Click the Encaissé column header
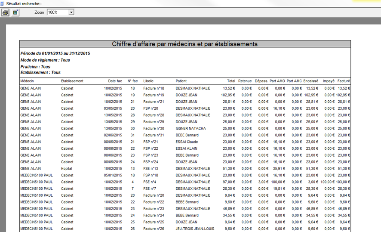Screen dimensions: 381x232 310,81
